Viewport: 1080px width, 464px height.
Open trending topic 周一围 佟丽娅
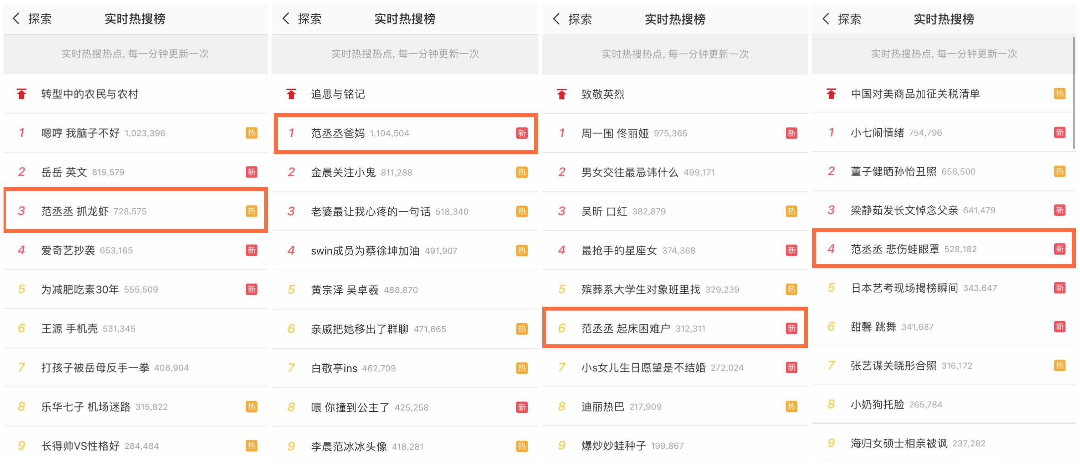(x=615, y=133)
